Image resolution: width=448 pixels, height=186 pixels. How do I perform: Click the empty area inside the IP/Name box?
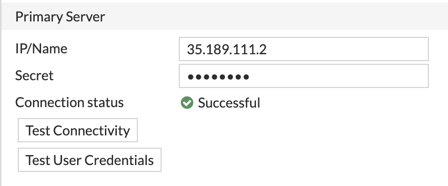tap(347, 49)
